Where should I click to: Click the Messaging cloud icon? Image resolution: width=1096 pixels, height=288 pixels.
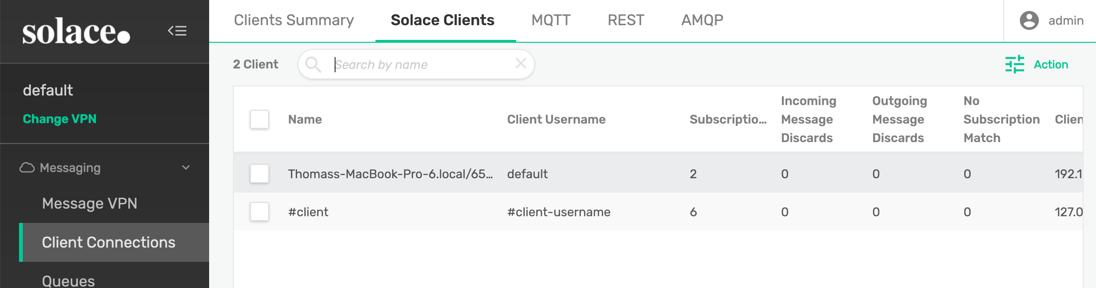[27, 168]
